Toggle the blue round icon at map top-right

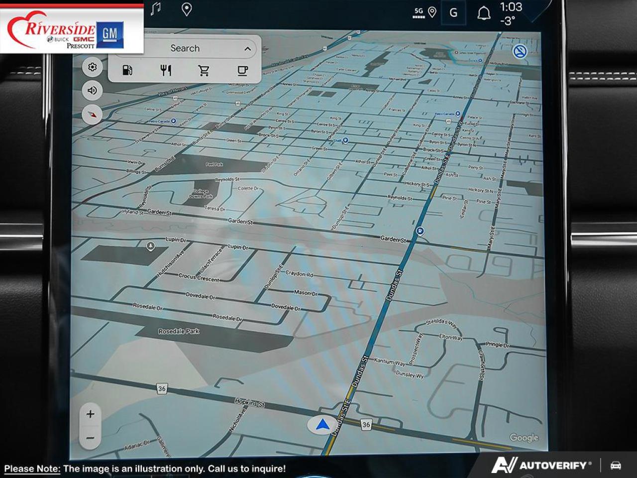pos(520,51)
